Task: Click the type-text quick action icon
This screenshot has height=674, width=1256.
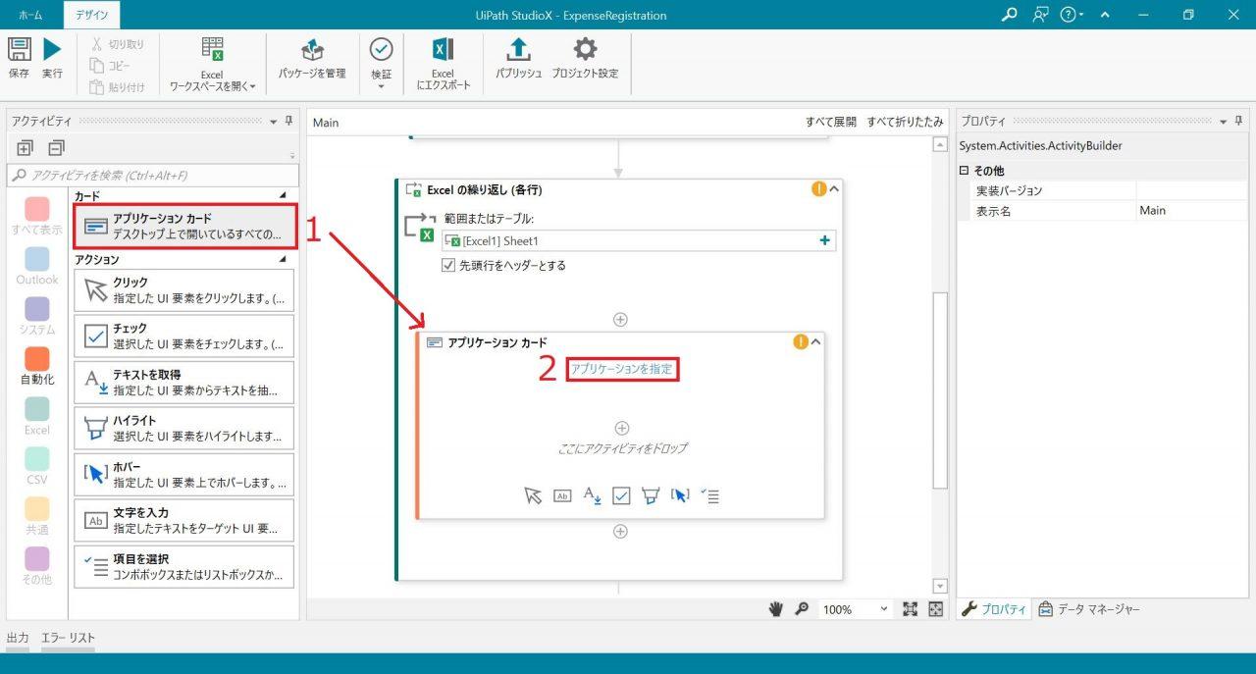Action: 562,495
